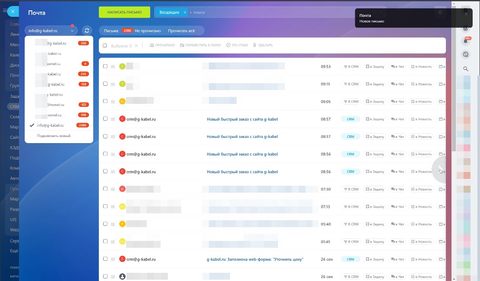Discuss the 09:05 email in chat
Viewport: 480px width, 281px height.
(x=397, y=102)
